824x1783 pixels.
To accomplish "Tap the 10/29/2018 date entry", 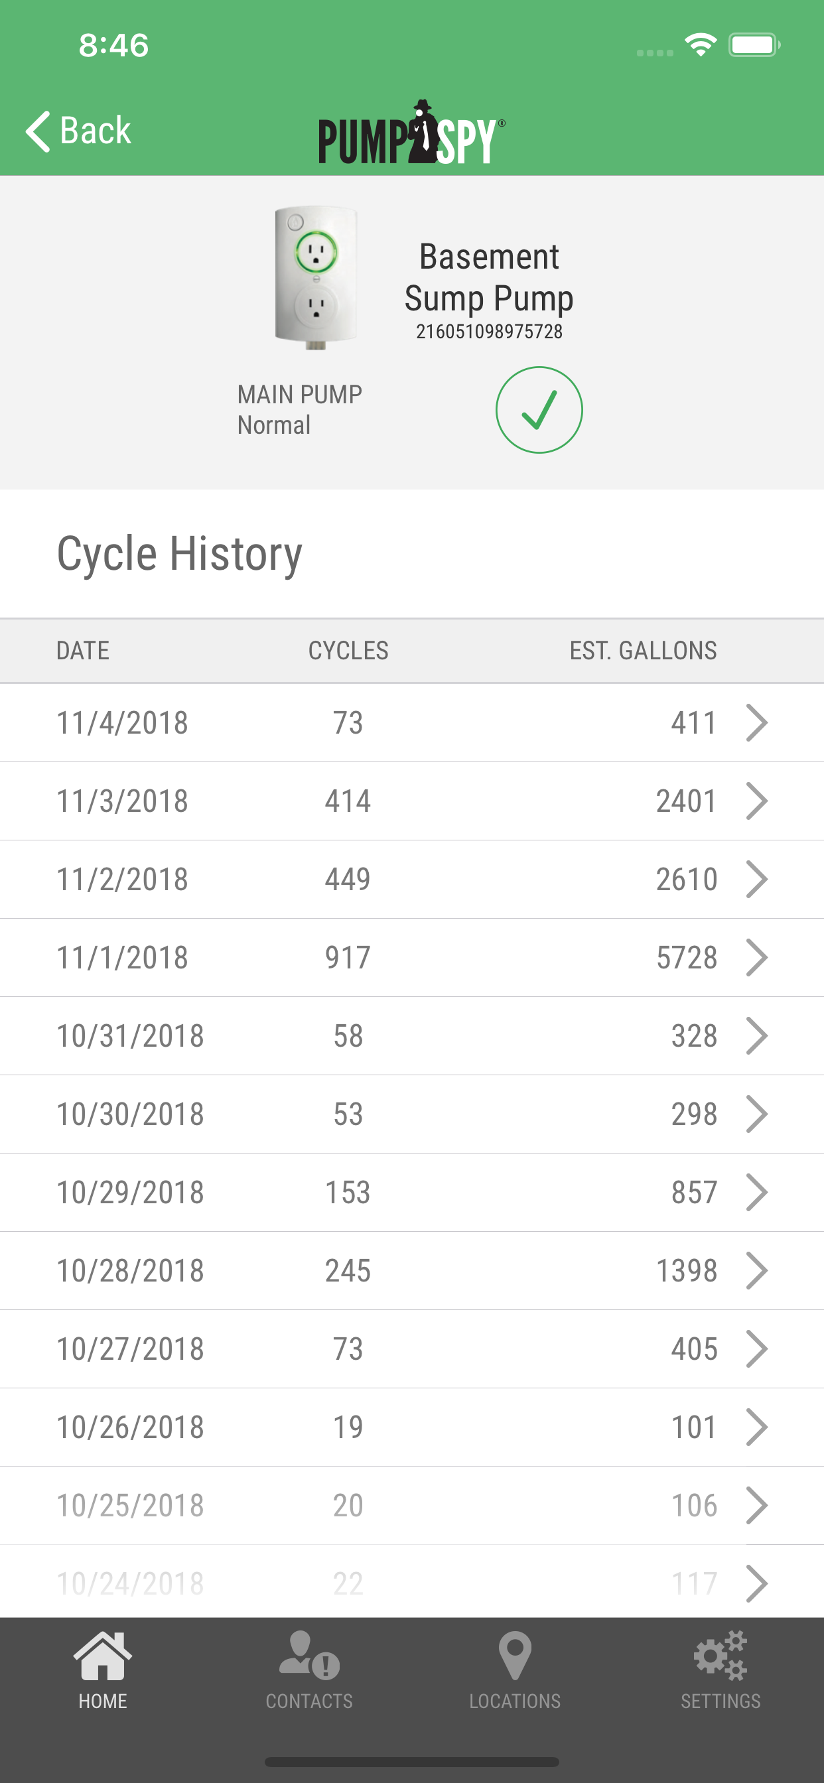I will 130,1192.
